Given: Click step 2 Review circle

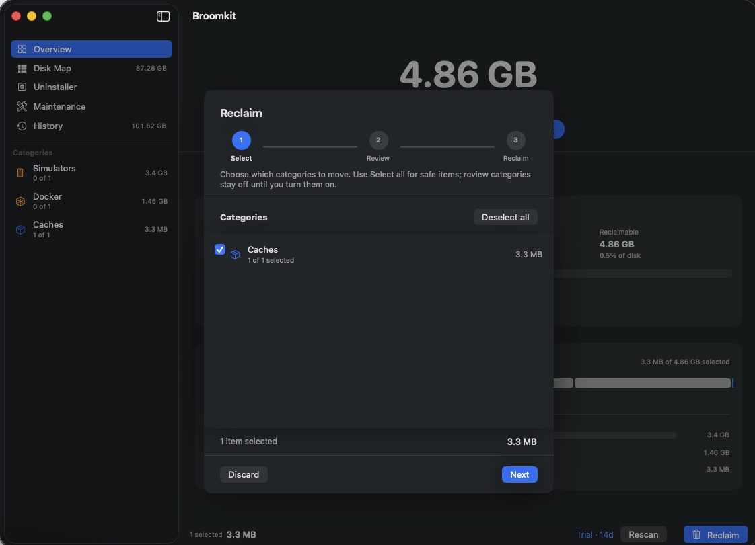Looking at the screenshot, I should [378, 140].
